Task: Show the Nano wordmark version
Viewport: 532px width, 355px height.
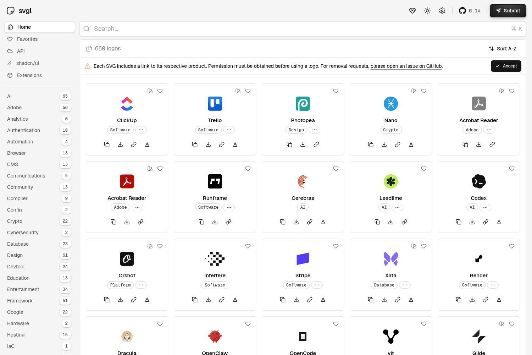Action: click(411, 144)
